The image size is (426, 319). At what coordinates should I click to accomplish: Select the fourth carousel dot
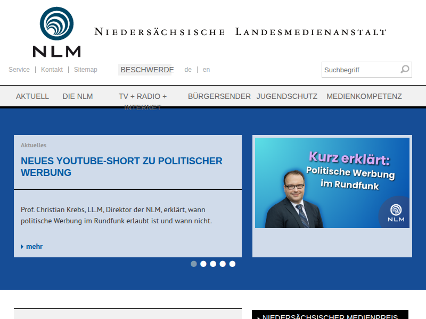point(223,264)
